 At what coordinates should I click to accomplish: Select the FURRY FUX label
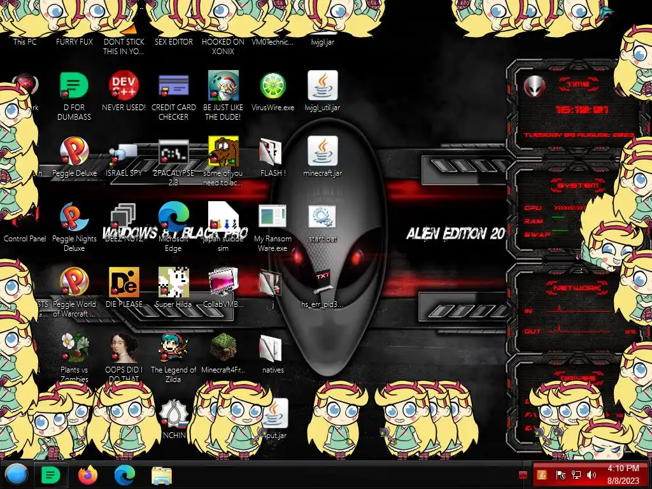[74, 41]
